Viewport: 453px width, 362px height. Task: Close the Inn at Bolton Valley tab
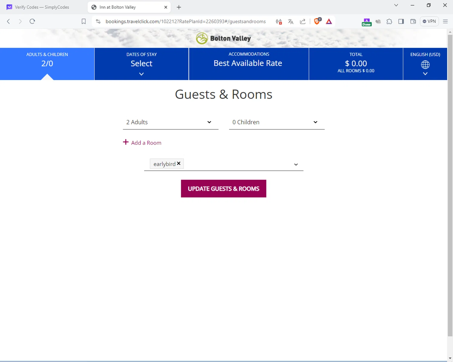coord(165,7)
